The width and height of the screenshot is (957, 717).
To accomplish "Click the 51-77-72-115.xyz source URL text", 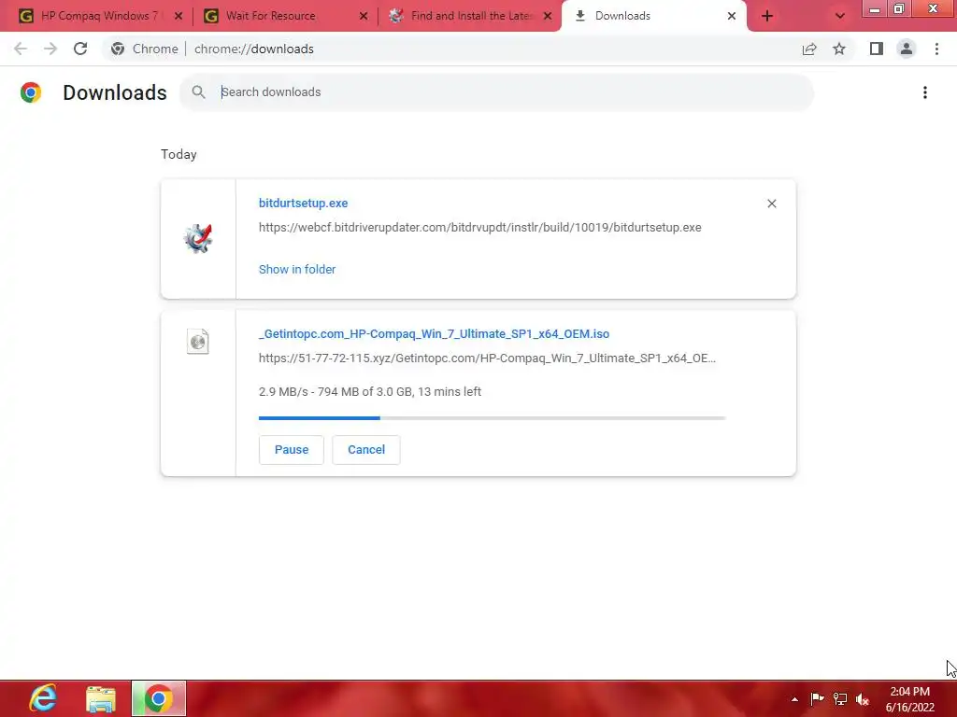I will point(487,358).
